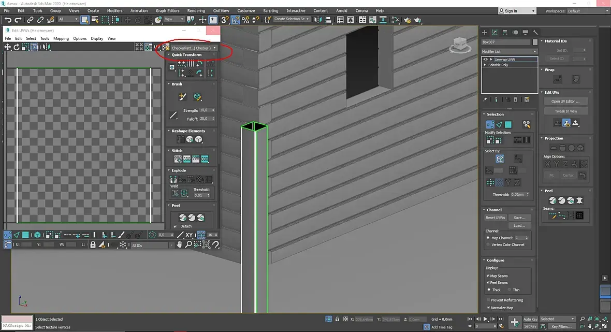
Task: Select Vertex Color Channel radio button
Action: coord(488,244)
